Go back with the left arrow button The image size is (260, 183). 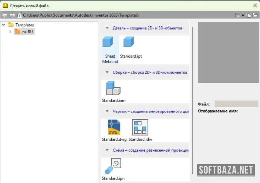[x=5, y=15]
